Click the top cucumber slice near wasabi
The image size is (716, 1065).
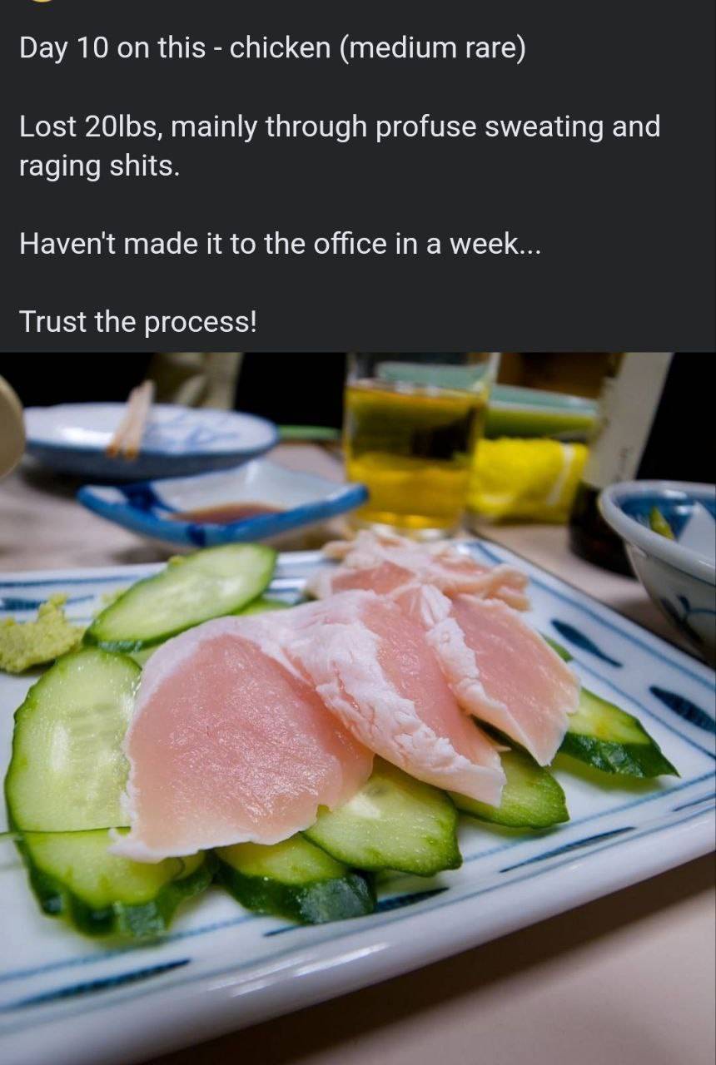183,595
